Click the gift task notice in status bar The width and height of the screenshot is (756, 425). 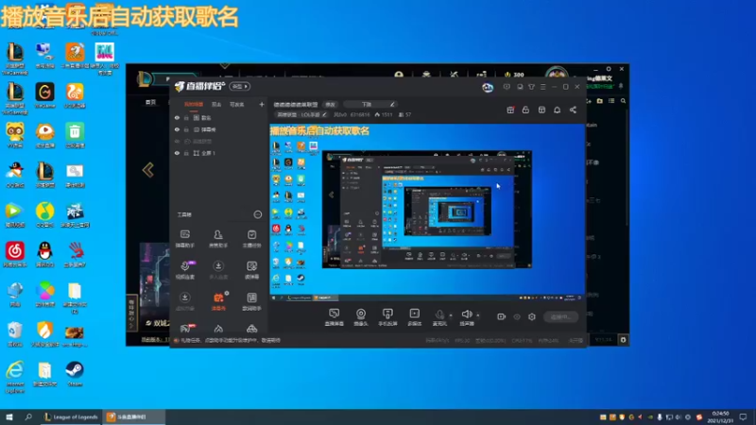pyautogui.click(x=229, y=340)
